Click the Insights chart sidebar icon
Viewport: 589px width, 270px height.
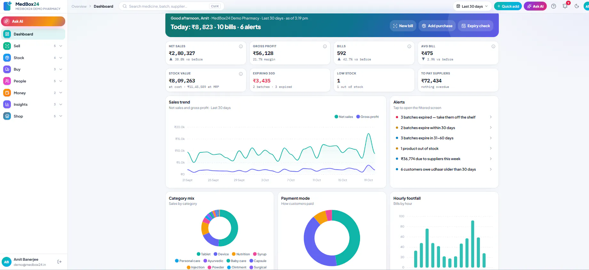(x=7, y=104)
